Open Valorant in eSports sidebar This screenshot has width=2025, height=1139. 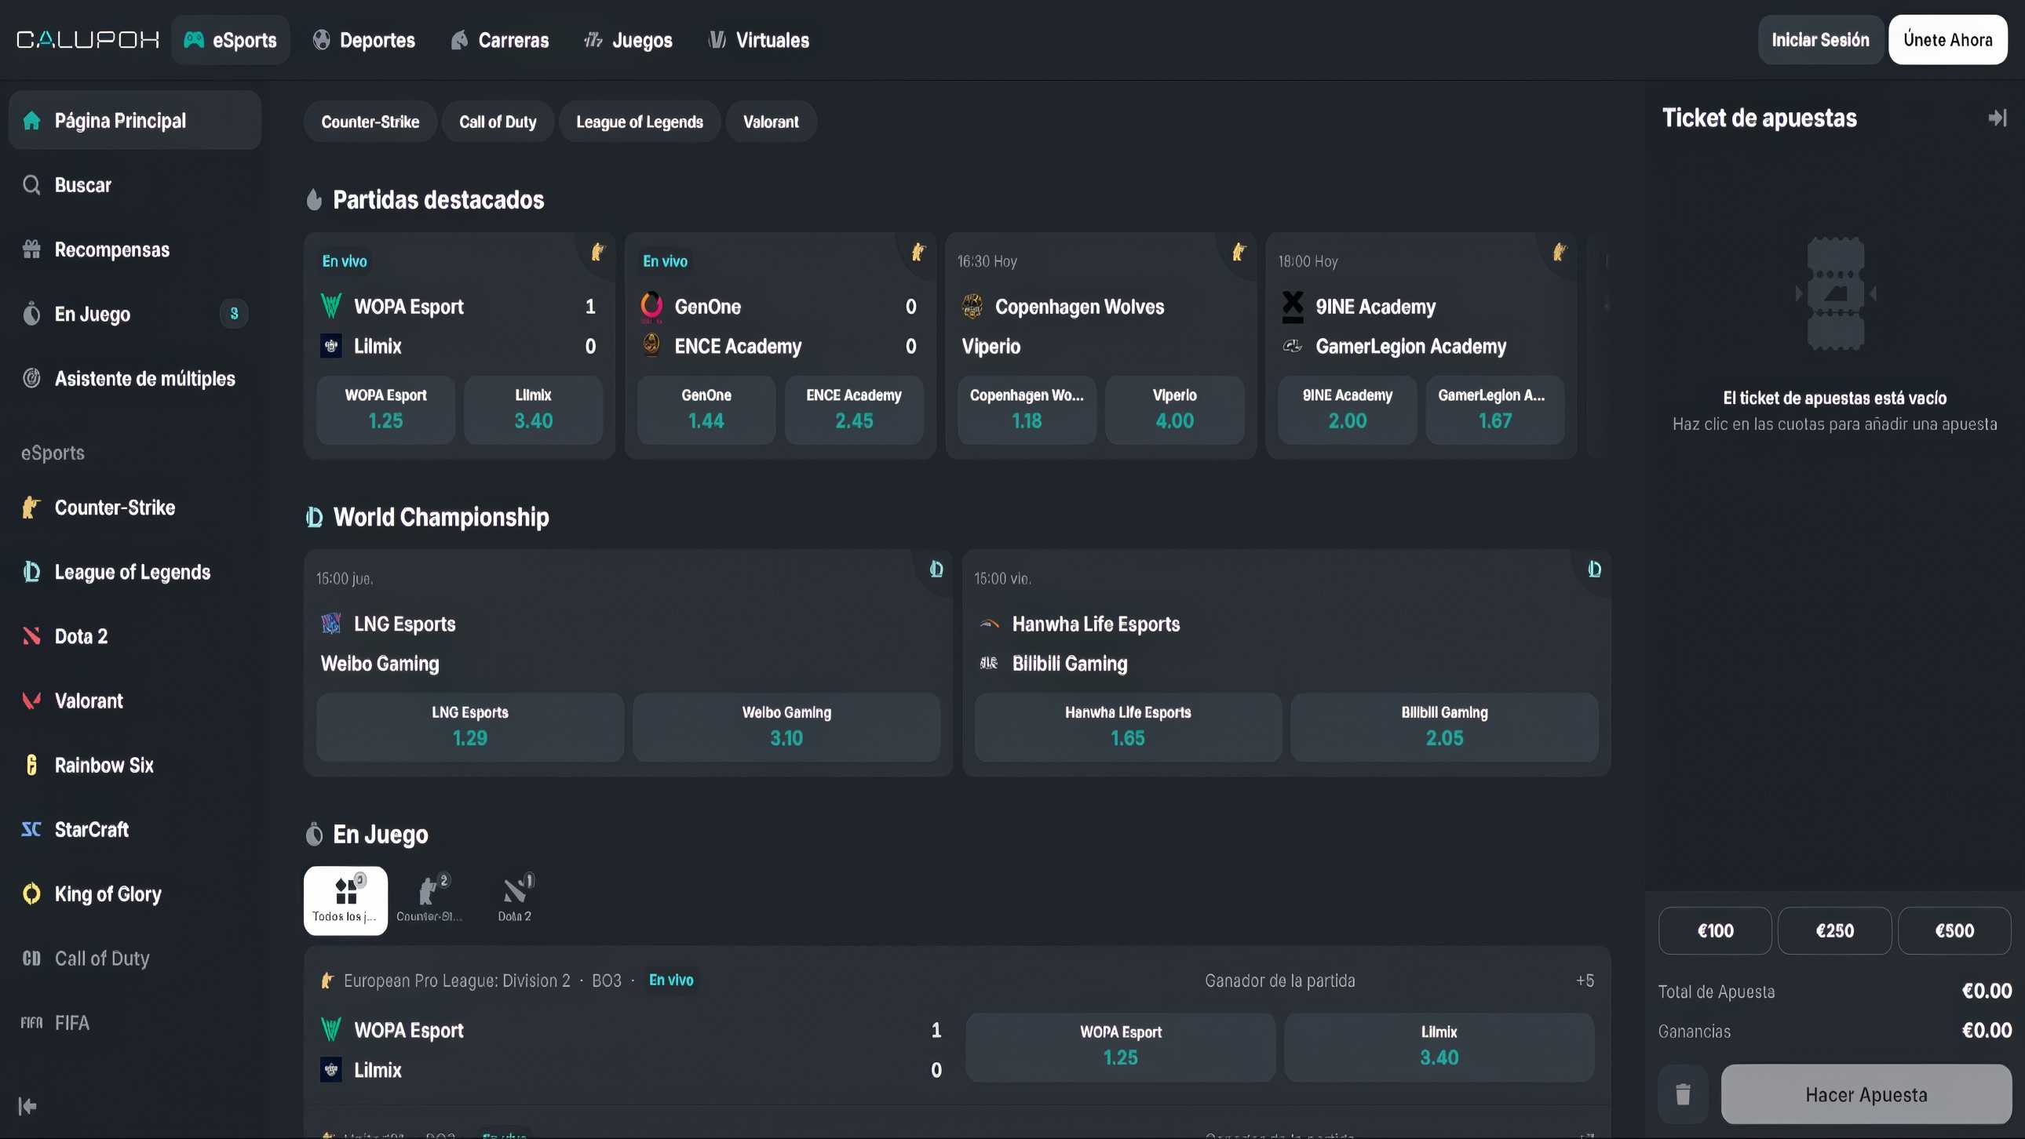coord(88,701)
